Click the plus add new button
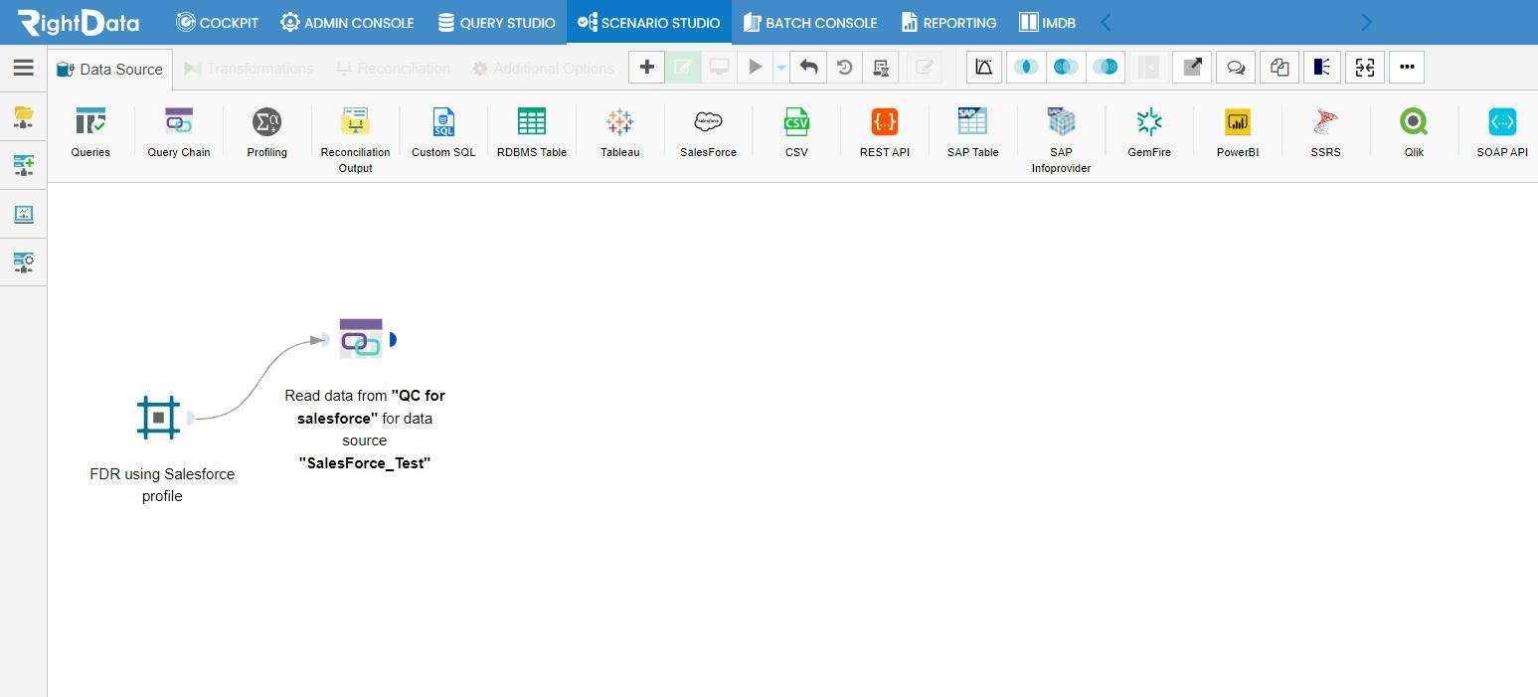The height and width of the screenshot is (697, 1538). (646, 68)
